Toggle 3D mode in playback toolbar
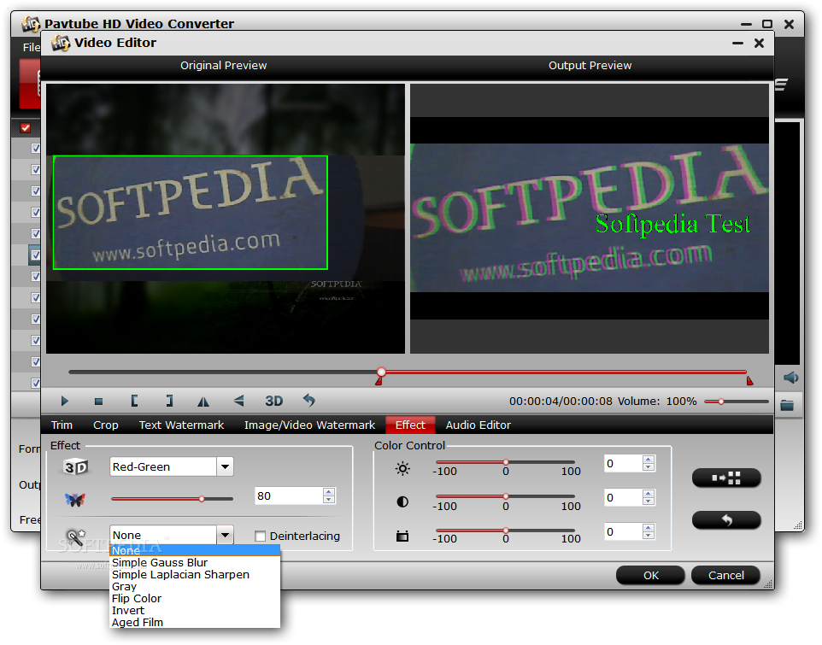This screenshot has height=645, width=822. pos(273,402)
